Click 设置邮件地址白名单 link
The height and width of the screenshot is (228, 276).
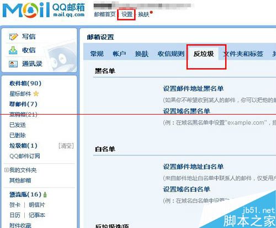point(193,167)
